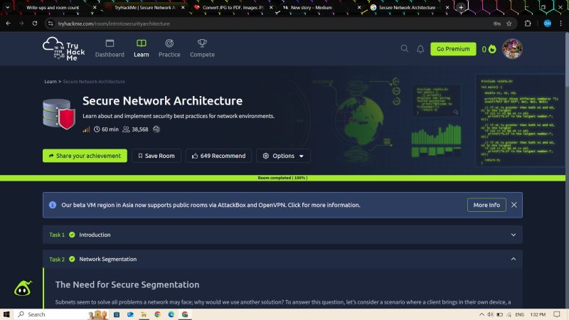Click the 649 Recommend button

coord(218,156)
